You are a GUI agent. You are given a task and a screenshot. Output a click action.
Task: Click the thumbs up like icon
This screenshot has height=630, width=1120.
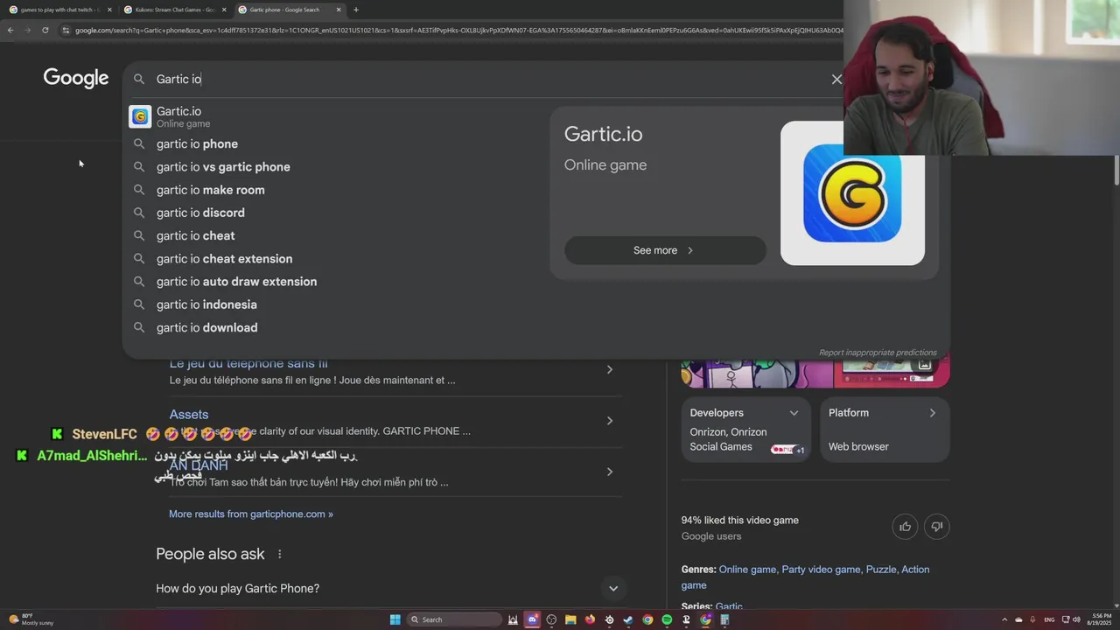click(x=905, y=526)
